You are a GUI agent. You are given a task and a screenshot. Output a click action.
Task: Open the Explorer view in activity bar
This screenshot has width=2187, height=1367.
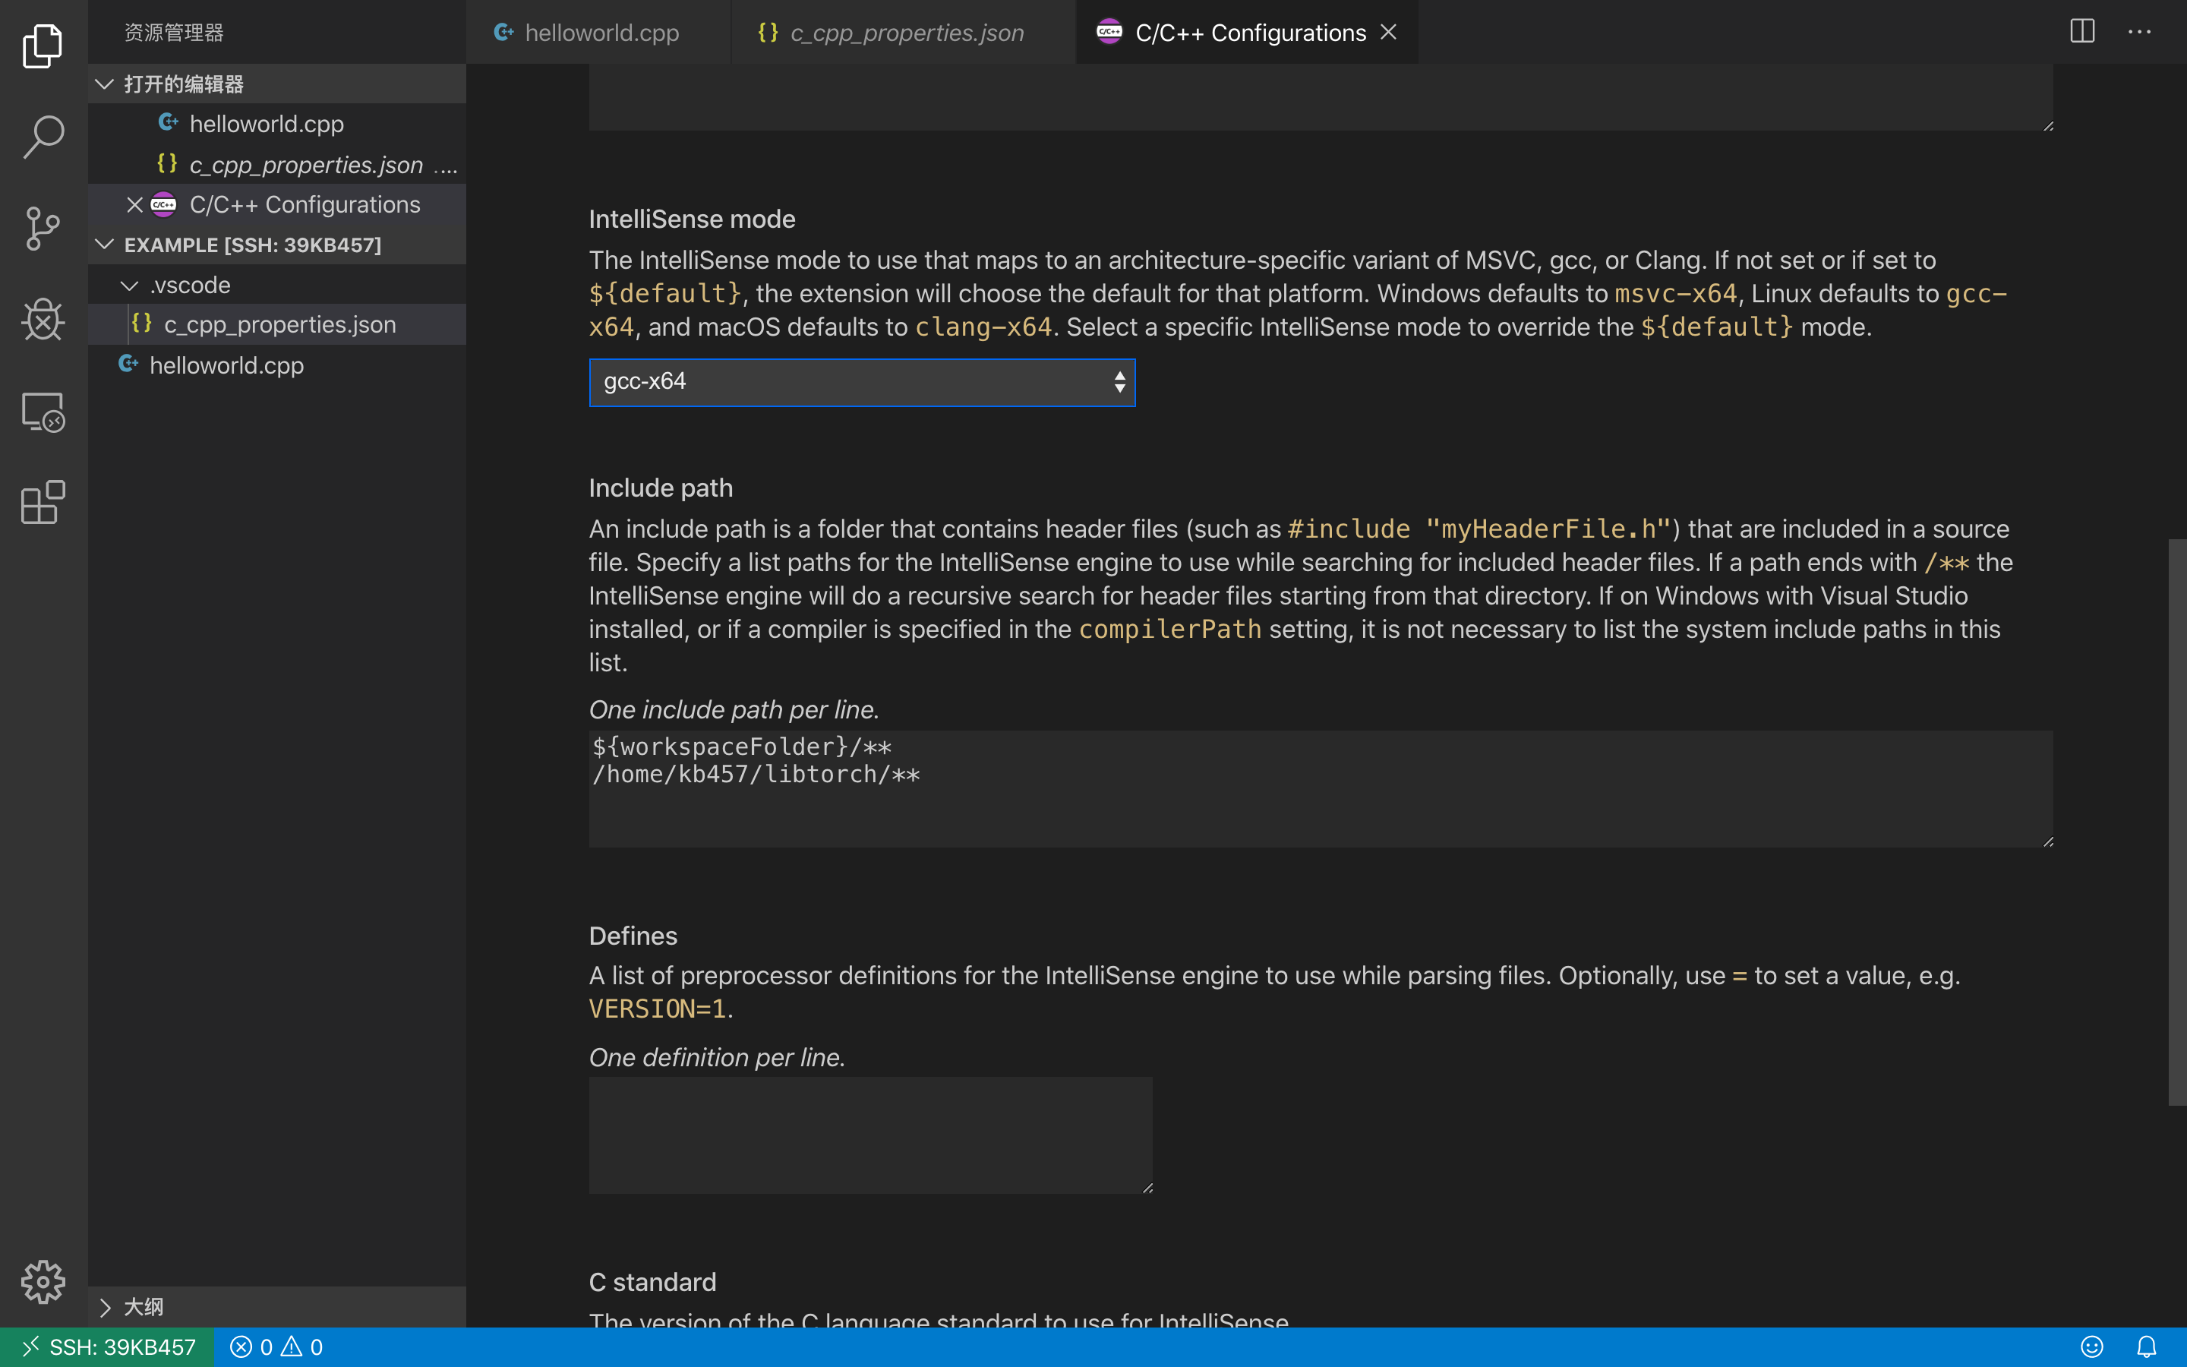point(43,46)
